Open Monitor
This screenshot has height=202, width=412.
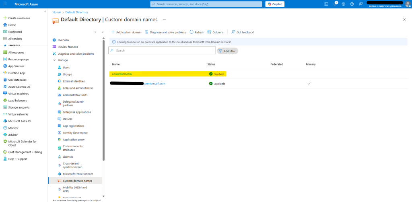[x=11, y=128]
